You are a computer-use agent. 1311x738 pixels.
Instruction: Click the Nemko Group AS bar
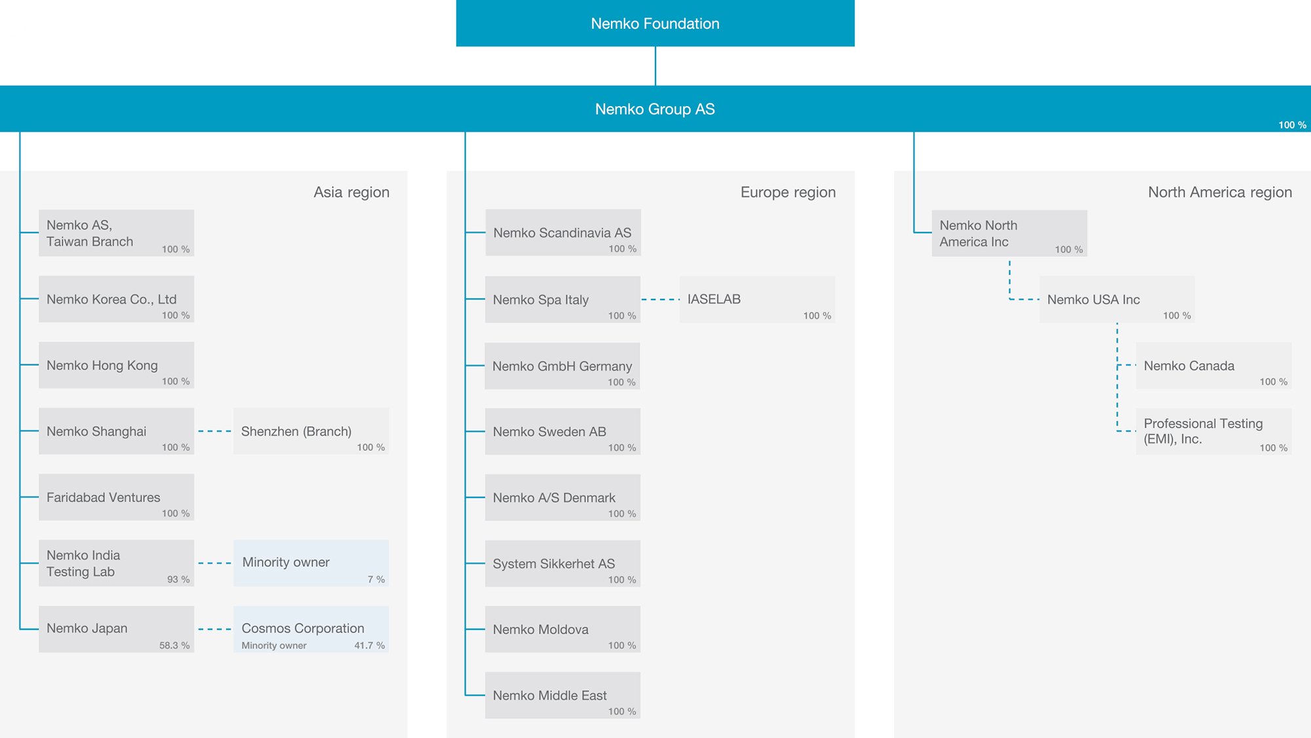pyautogui.click(x=654, y=109)
